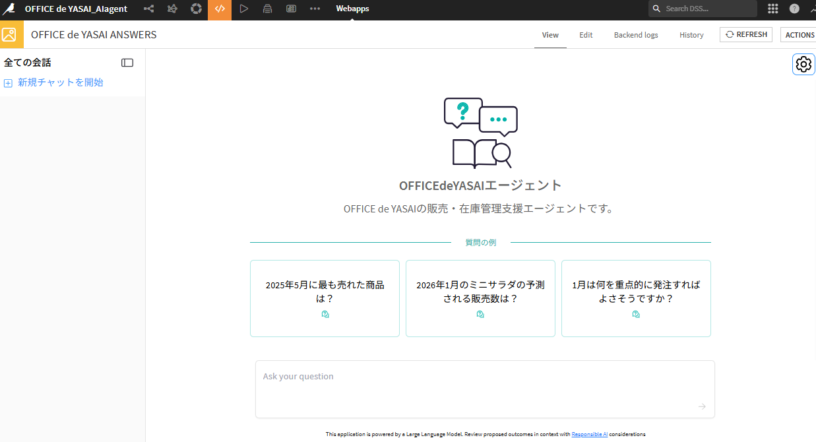Focus the Search DSS field
Screen dimensions: 816x442
click(703, 9)
